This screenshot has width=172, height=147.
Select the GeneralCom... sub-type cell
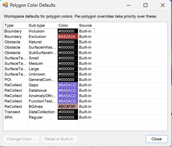[x=43, y=79]
